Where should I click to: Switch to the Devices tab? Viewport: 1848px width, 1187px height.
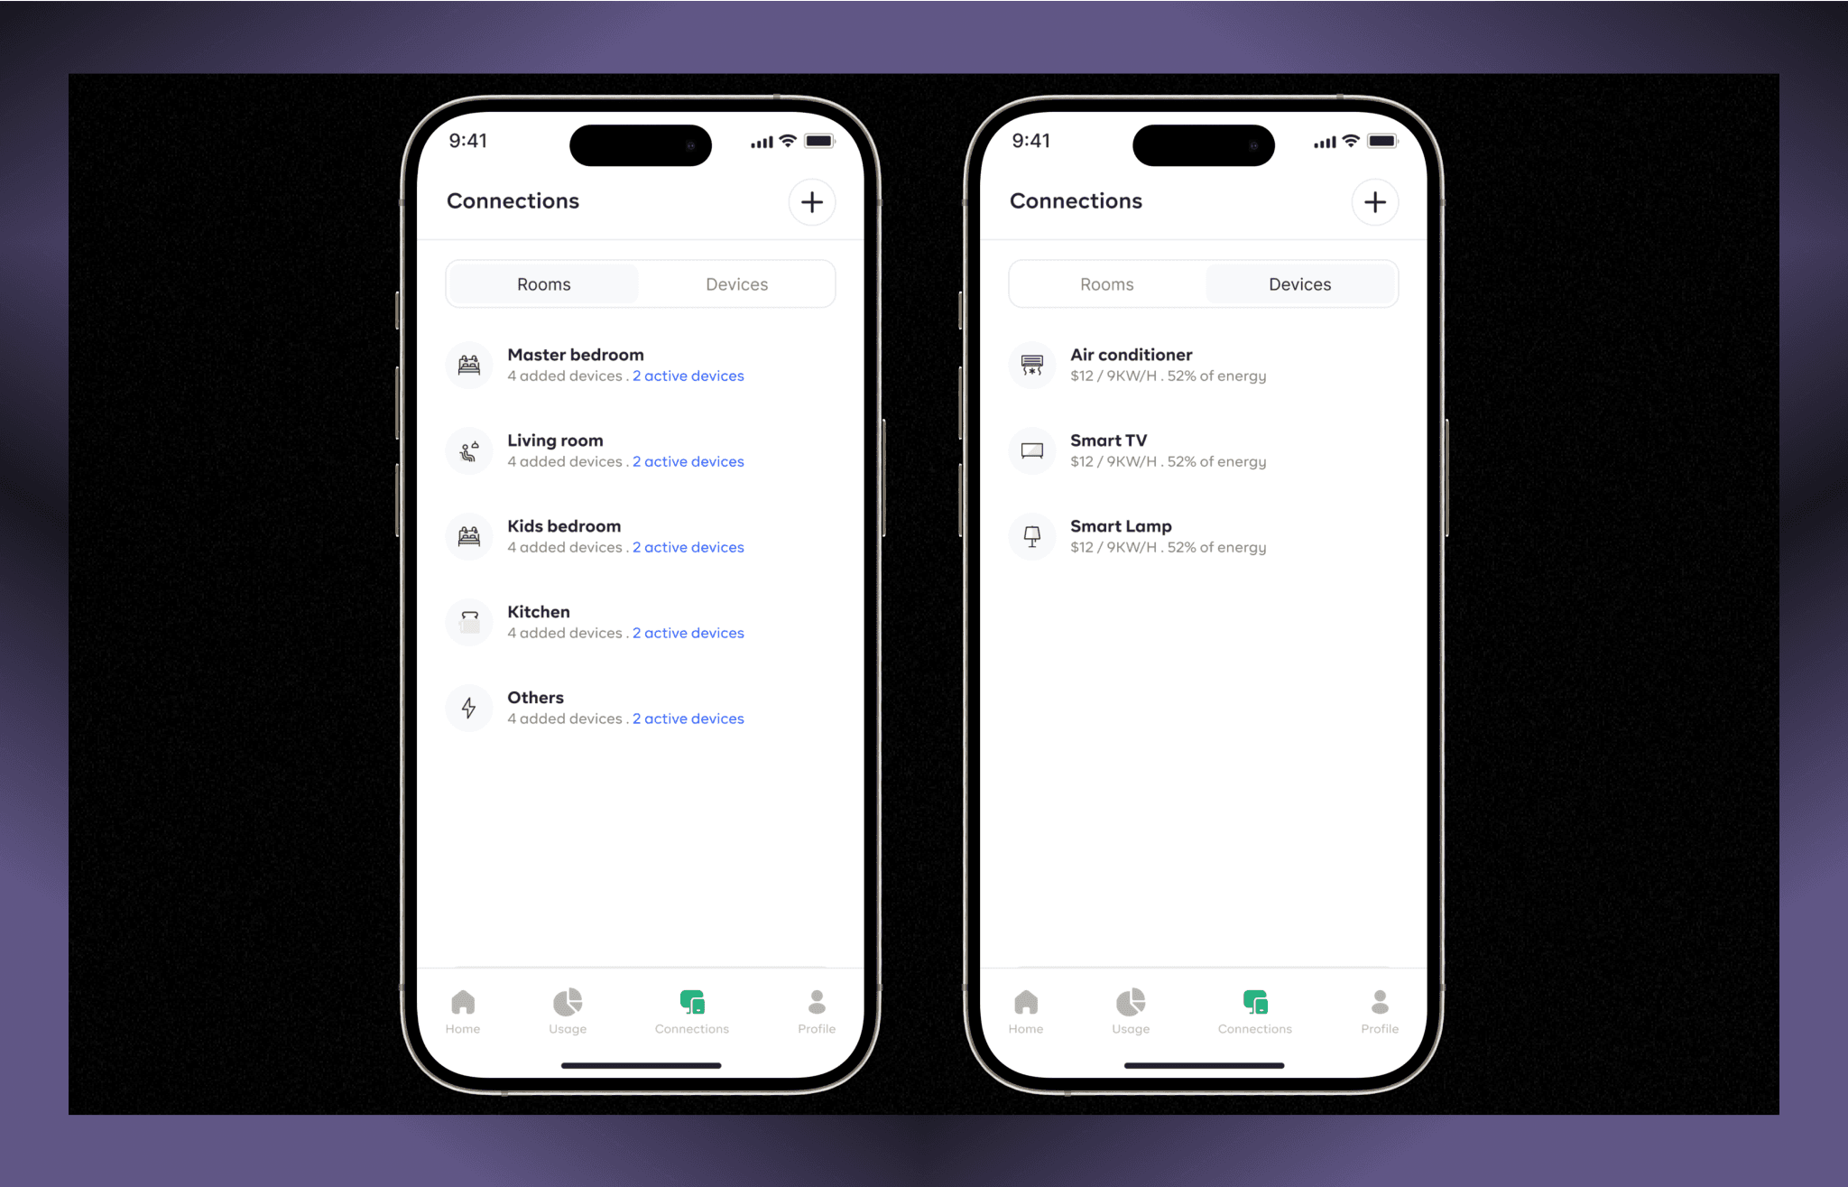pyautogui.click(x=739, y=284)
